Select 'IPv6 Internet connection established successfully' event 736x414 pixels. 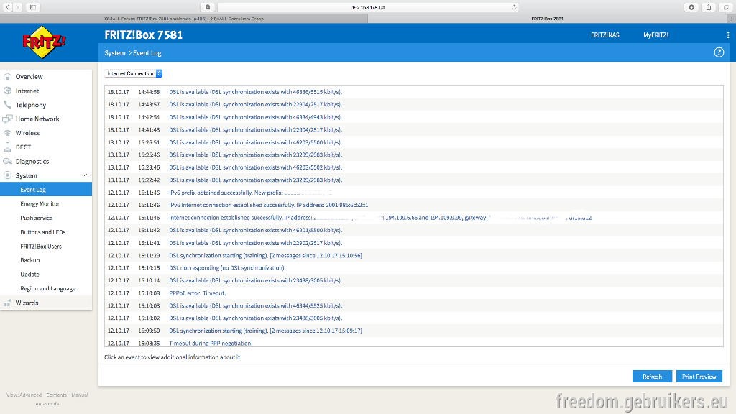(x=413, y=205)
